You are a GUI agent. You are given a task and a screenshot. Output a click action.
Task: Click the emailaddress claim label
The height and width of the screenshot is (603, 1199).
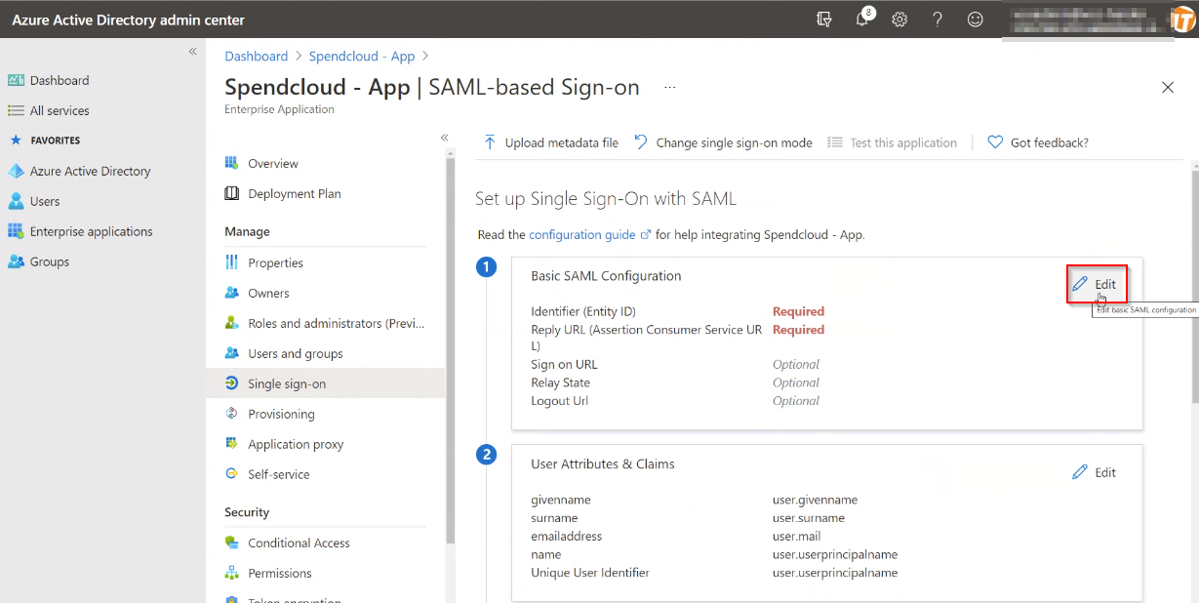[566, 536]
